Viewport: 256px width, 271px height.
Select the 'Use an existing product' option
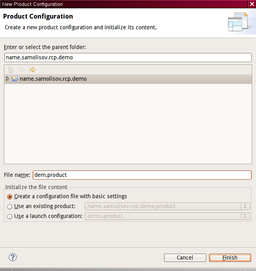tap(10, 207)
